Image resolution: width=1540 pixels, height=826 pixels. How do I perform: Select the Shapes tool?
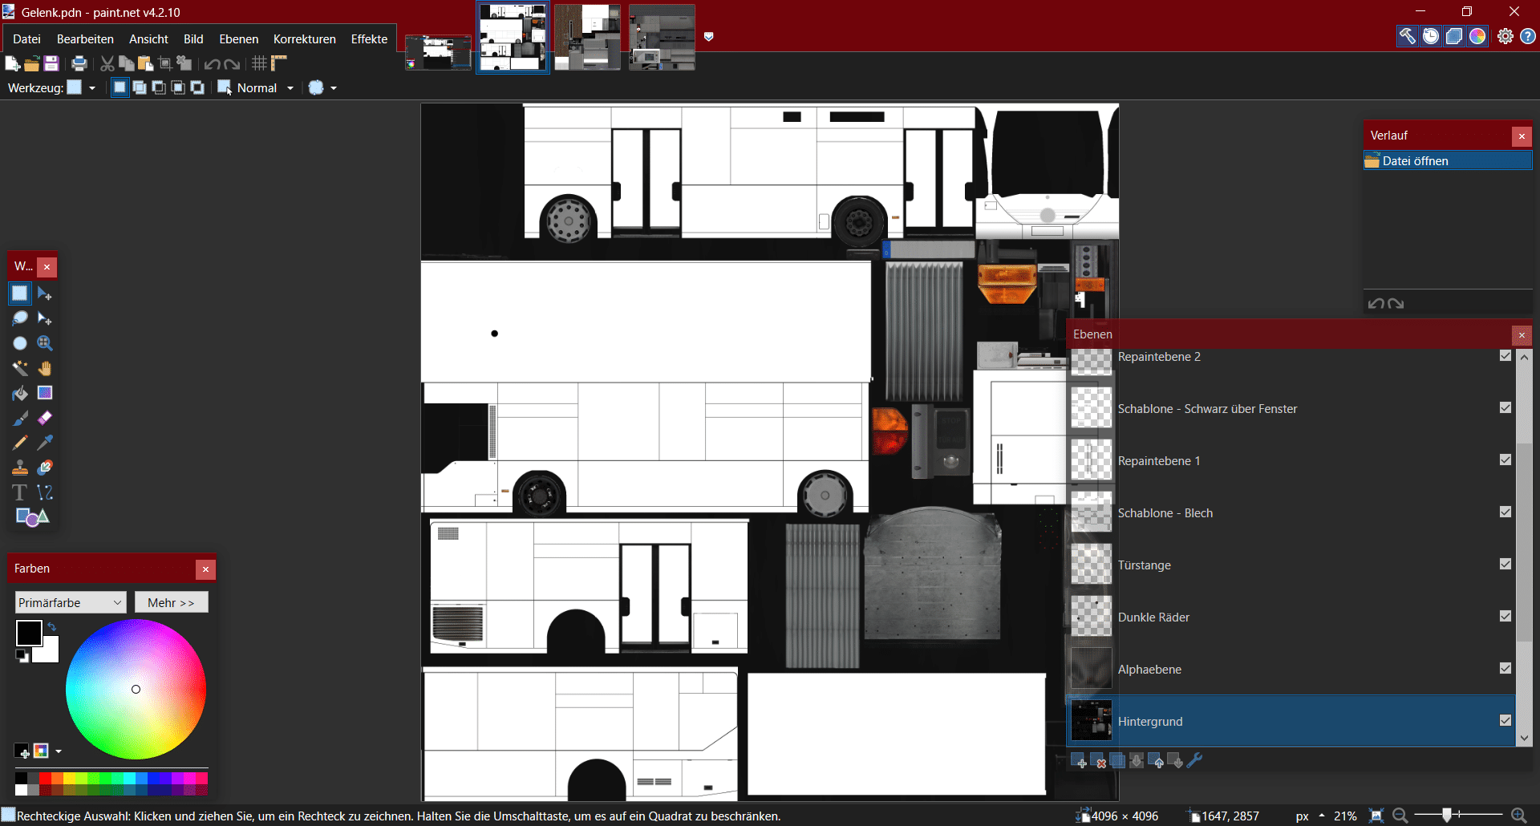click(32, 517)
